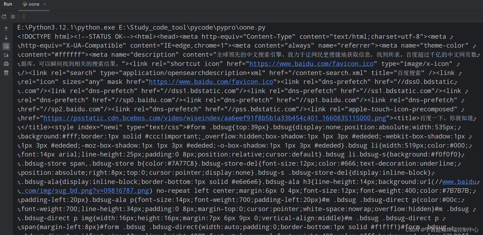
Task: Open the Run toolbar more options menu
Action: point(24,17)
